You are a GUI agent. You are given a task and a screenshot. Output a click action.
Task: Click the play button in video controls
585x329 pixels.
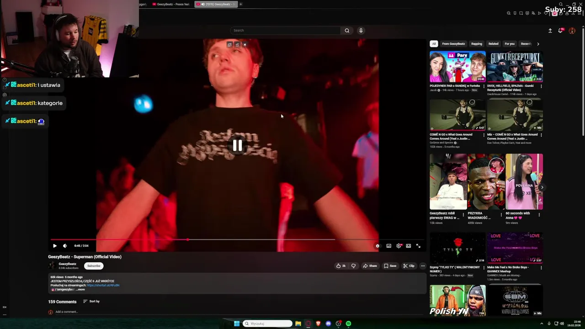(55, 246)
